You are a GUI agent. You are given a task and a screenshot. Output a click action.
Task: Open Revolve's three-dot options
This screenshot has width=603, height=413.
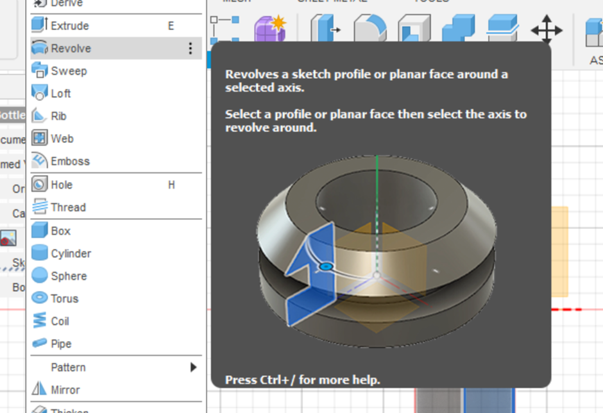click(x=191, y=49)
